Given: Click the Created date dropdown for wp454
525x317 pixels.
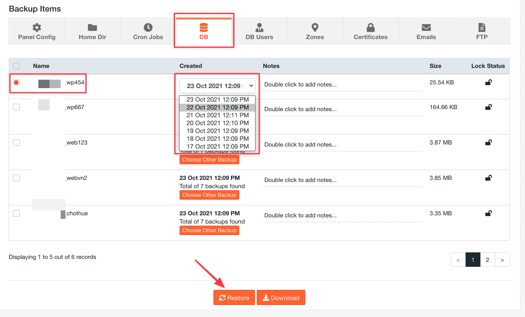Looking at the screenshot, I should (217, 86).
